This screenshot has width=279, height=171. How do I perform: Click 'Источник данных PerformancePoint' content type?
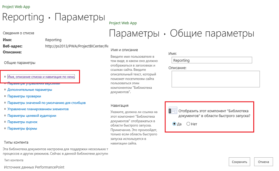coord(34,167)
